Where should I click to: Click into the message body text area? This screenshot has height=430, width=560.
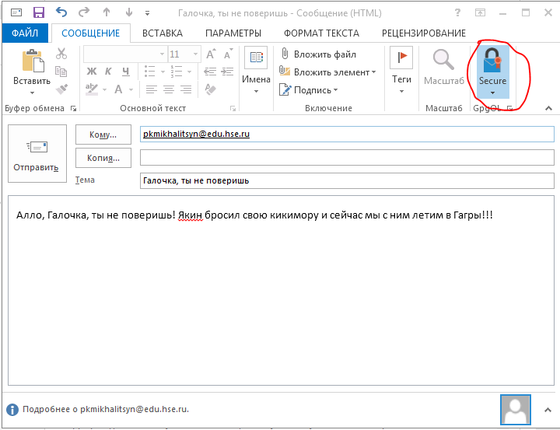(281, 290)
